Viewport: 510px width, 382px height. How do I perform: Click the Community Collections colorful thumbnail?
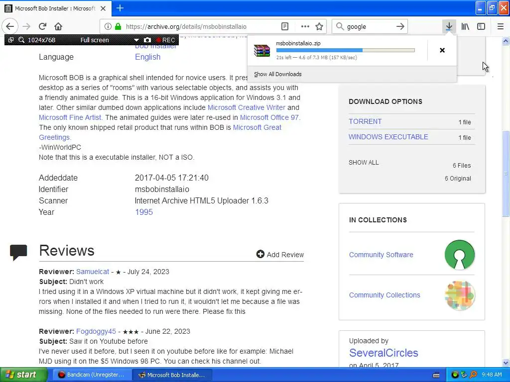[460, 295]
